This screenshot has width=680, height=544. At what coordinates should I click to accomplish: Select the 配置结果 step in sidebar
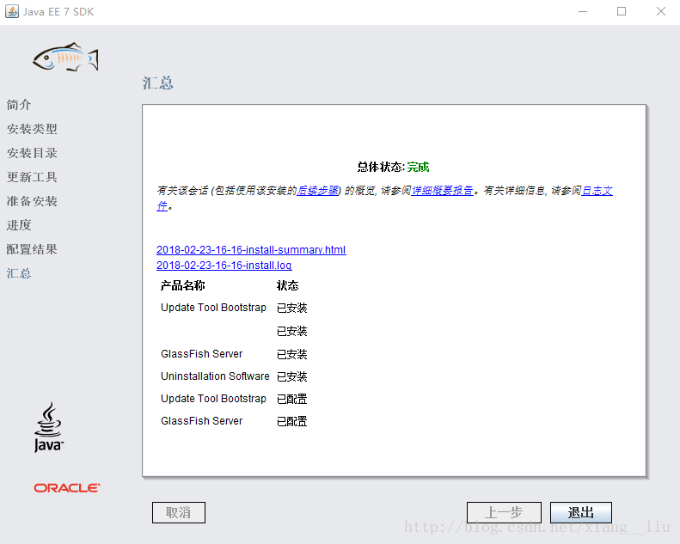pyautogui.click(x=32, y=249)
